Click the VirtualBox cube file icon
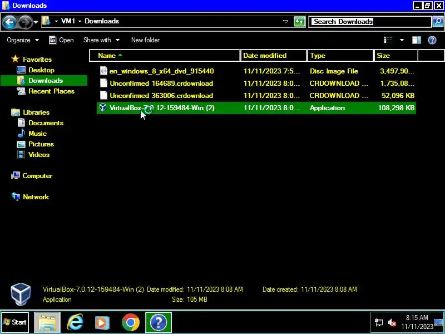Screen dimensions: 445x334 103,107
